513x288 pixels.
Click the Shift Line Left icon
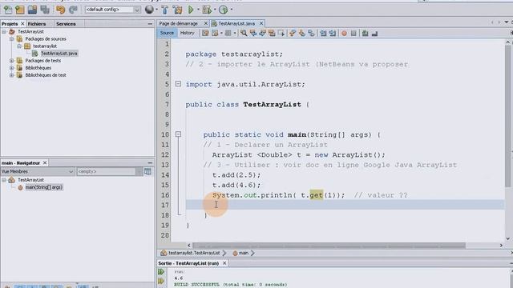(323, 33)
